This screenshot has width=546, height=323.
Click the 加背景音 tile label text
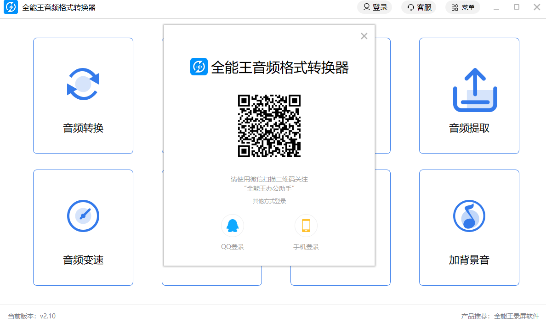point(469,260)
